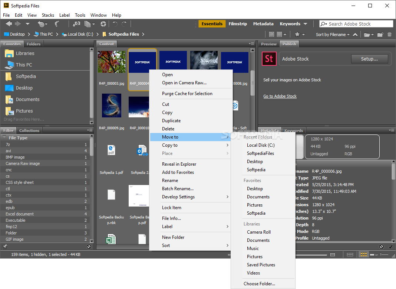
Task: Click the thumbnail quality checkerboard icon
Action: coord(271,34)
